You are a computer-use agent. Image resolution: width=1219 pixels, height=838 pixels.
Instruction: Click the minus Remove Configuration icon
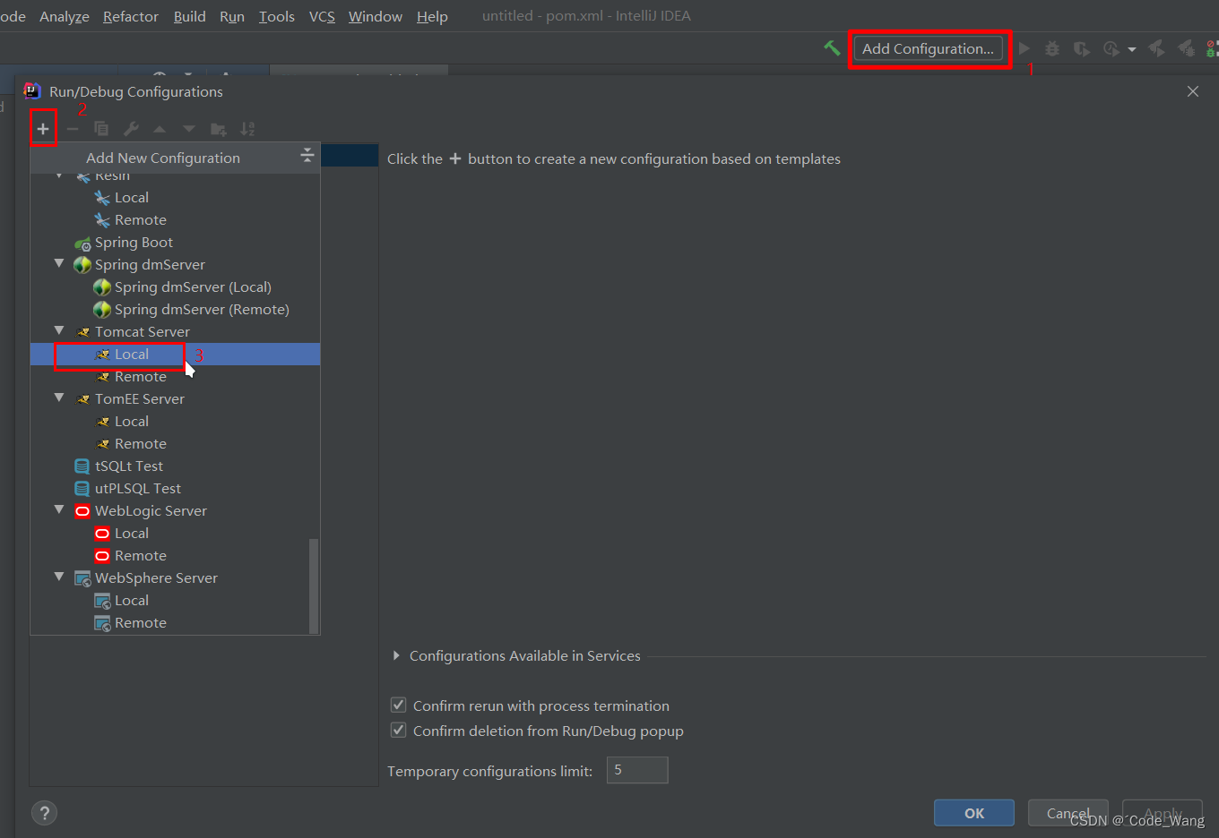(73, 129)
